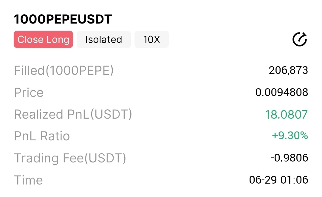This screenshot has width=322, height=197.
Task: Click the Realized PnL(USDT) label
Action: 73,114
